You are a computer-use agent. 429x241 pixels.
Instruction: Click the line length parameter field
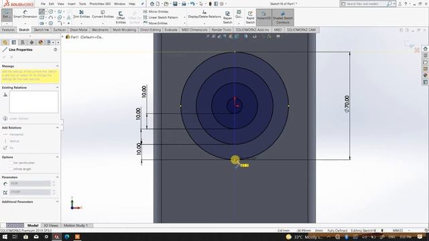pos(30,183)
